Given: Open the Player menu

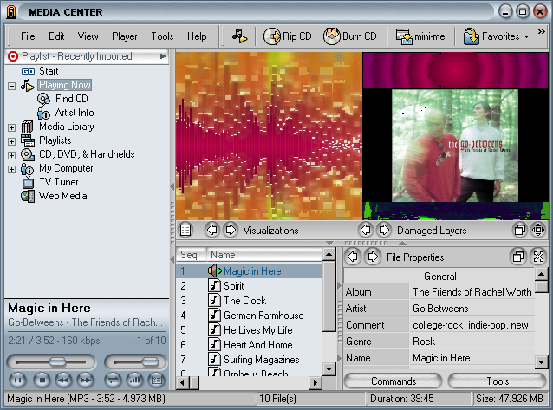Looking at the screenshot, I should pos(124,36).
